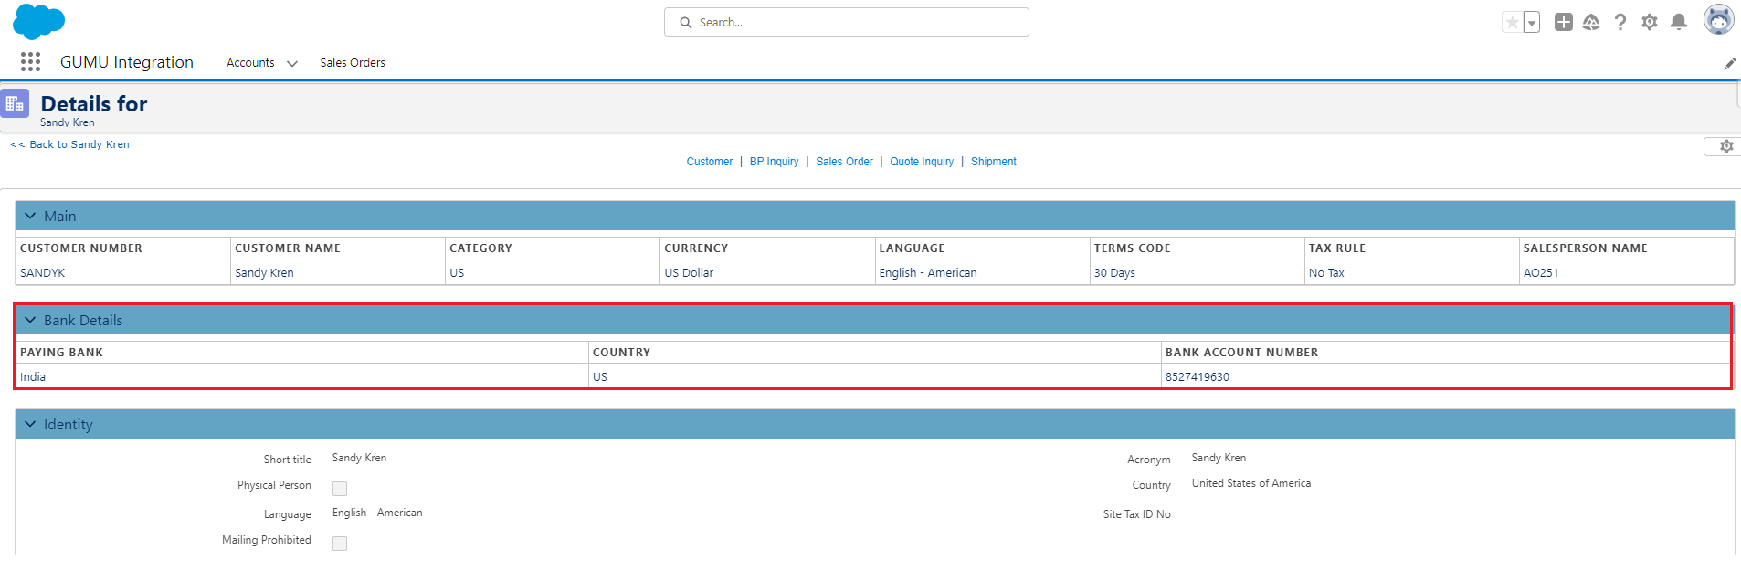Image resolution: width=1741 pixels, height=571 pixels.
Task: Go back to Sandy Kren record
Action: click(x=70, y=144)
